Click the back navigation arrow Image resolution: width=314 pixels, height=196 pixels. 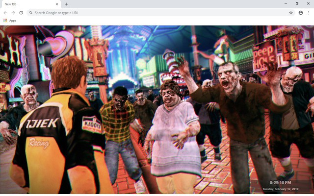click(x=5, y=13)
